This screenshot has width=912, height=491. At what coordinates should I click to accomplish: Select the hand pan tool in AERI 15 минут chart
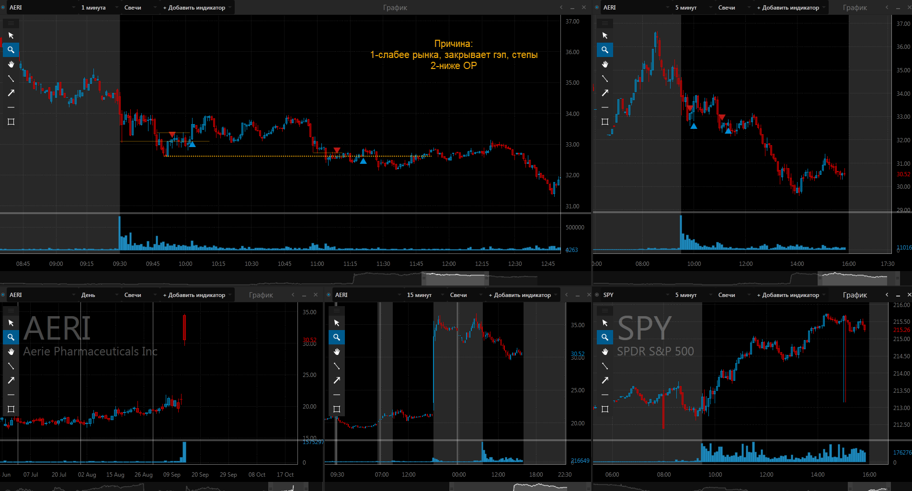337,352
